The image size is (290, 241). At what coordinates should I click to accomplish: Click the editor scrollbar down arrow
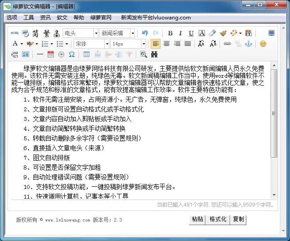[274, 195]
